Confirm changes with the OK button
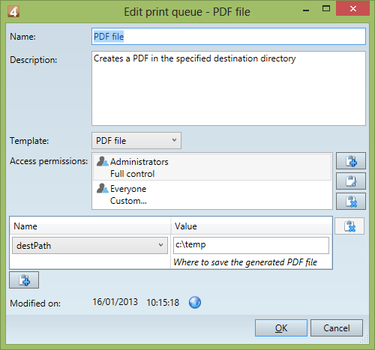Image resolution: width=375 pixels, height=350 pixels. pos(281,328)
